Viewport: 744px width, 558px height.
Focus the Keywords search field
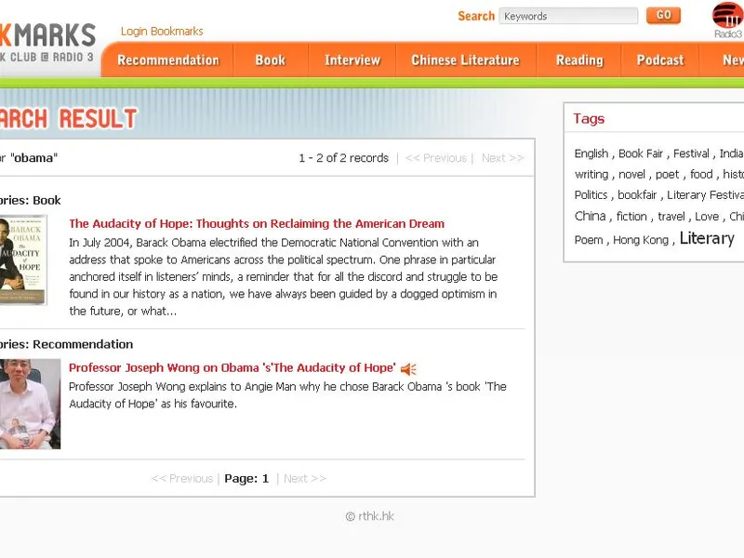pos(568,16)
